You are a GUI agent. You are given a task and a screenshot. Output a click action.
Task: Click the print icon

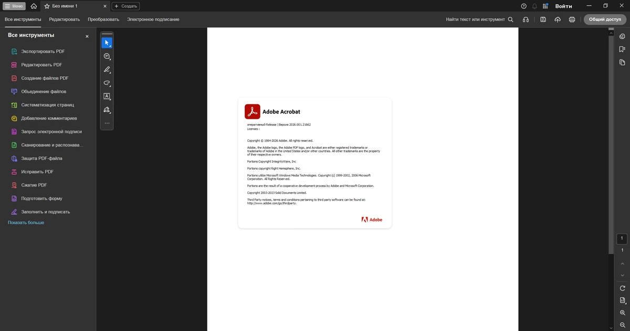tap(572, 19)
